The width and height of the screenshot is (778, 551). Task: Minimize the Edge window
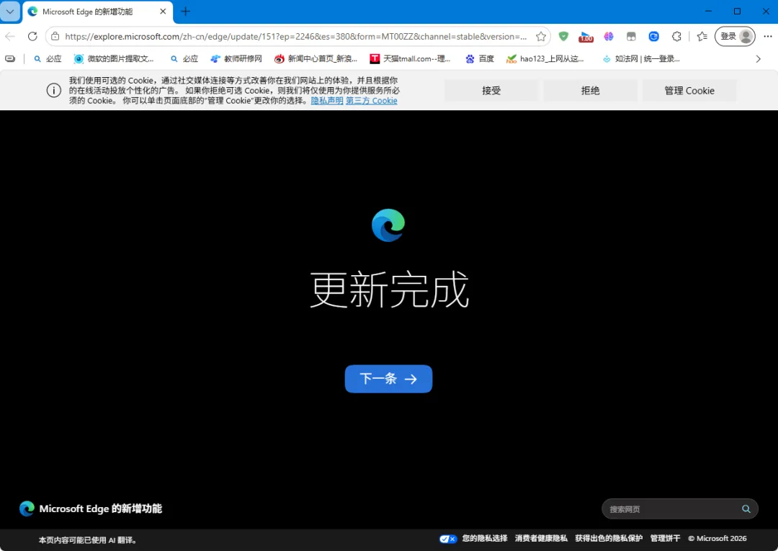click(x=709, y=11)
